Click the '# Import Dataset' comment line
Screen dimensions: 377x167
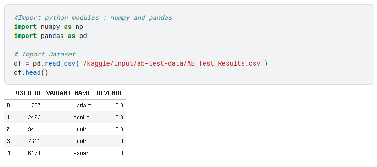point(45,55)
